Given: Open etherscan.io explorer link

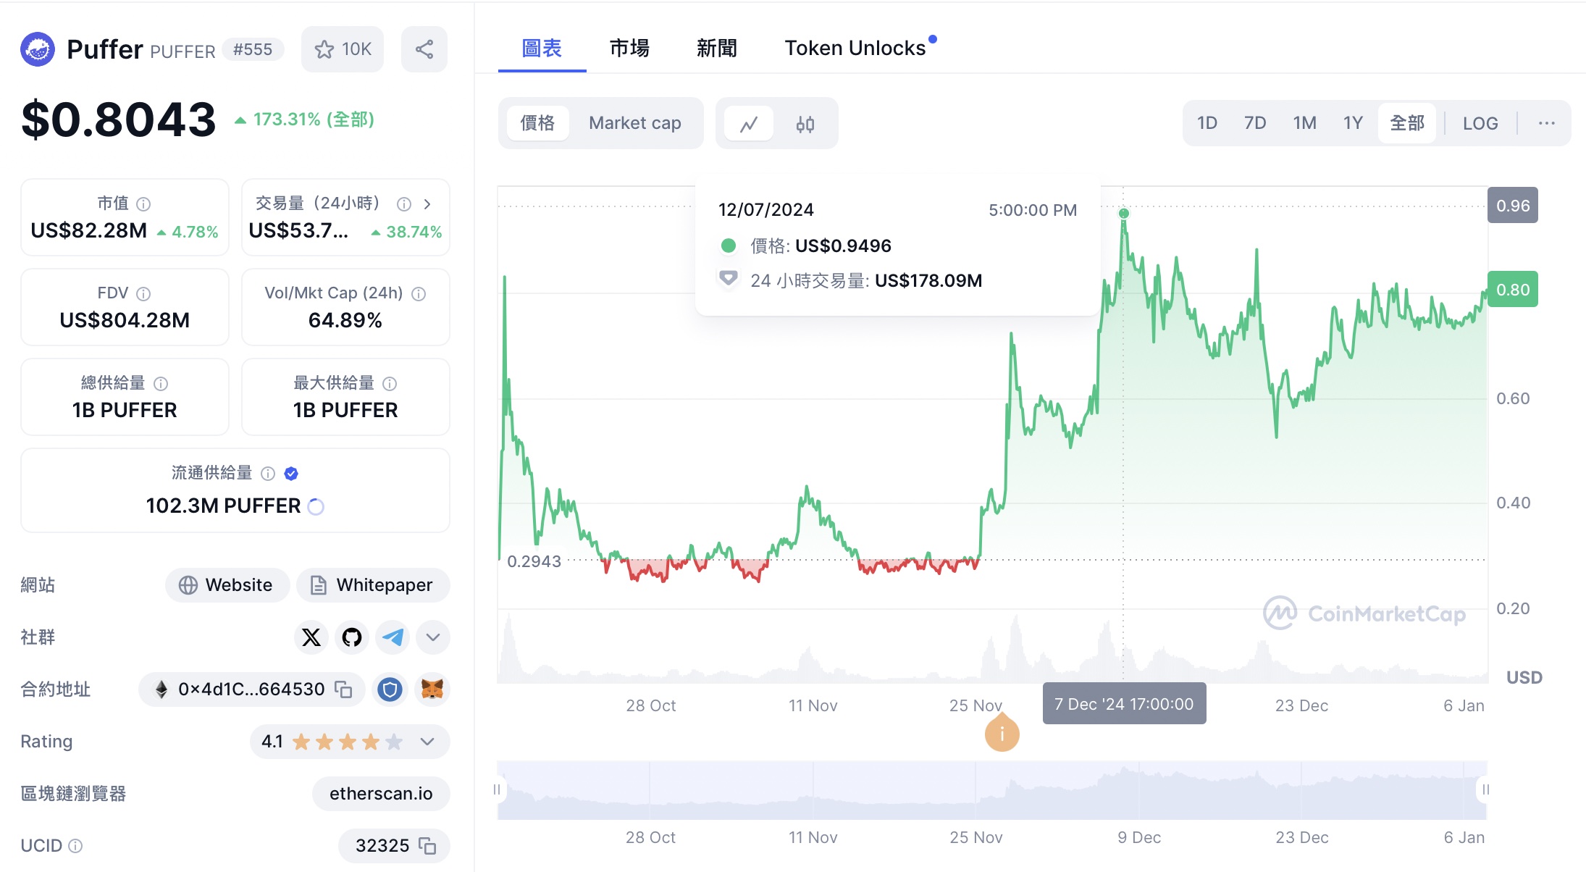Looking at the screenshot, I should (381, 794).
